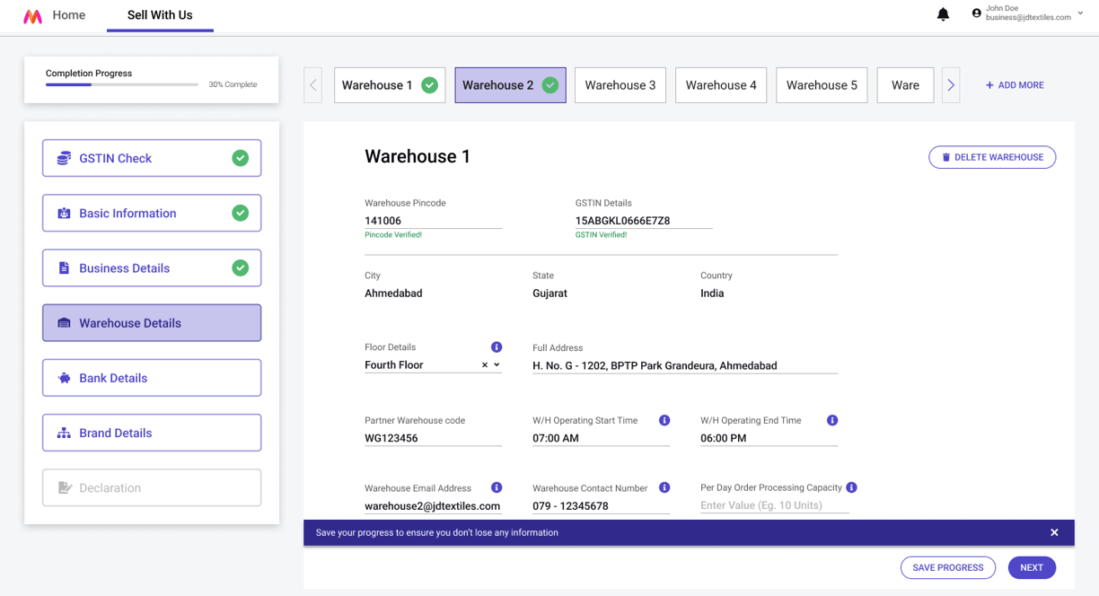The height and width of the screenshot is (596, 1099).
Task: Expand the Floor Details dropdown arrow
Action: click(497, 365)
